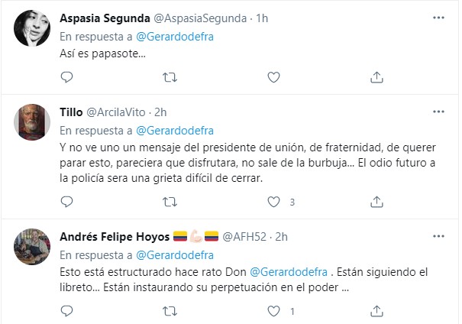462x324 pixels.
Task: Reply to Aspasia Segunda's tweet
Action: point(66,76)
